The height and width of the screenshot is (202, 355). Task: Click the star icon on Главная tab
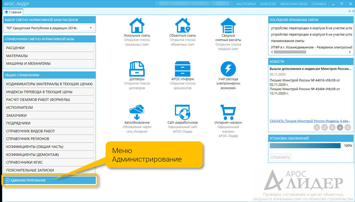coord(6,12)
